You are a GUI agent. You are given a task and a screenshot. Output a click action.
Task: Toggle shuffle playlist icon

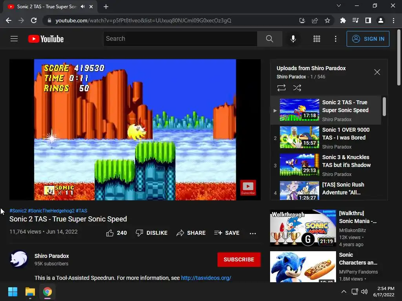pos(297,88)
